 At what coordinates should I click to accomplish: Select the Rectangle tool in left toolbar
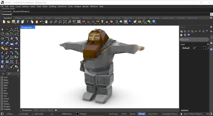click(16, 34)
